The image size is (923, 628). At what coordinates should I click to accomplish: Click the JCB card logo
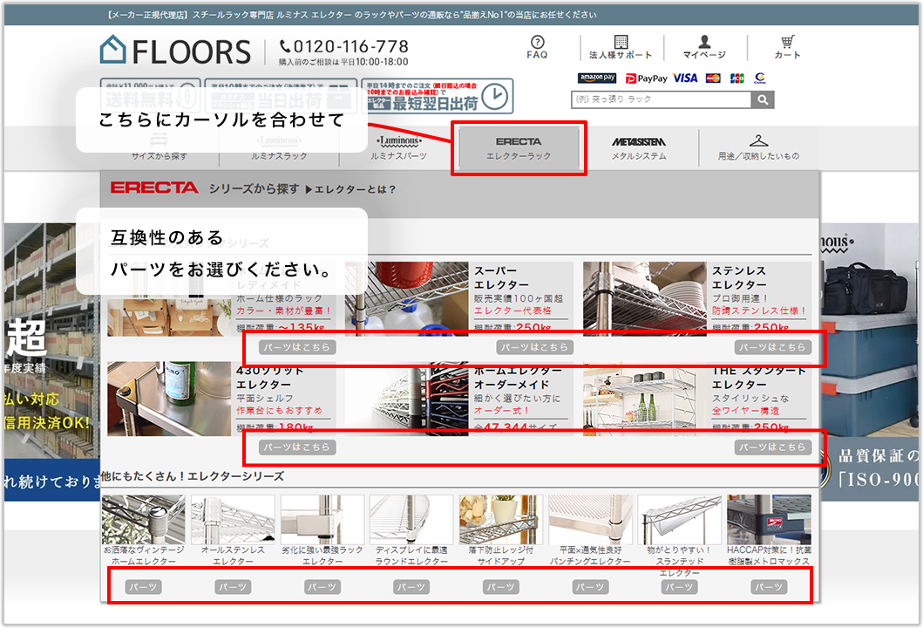tap(736, 78)
